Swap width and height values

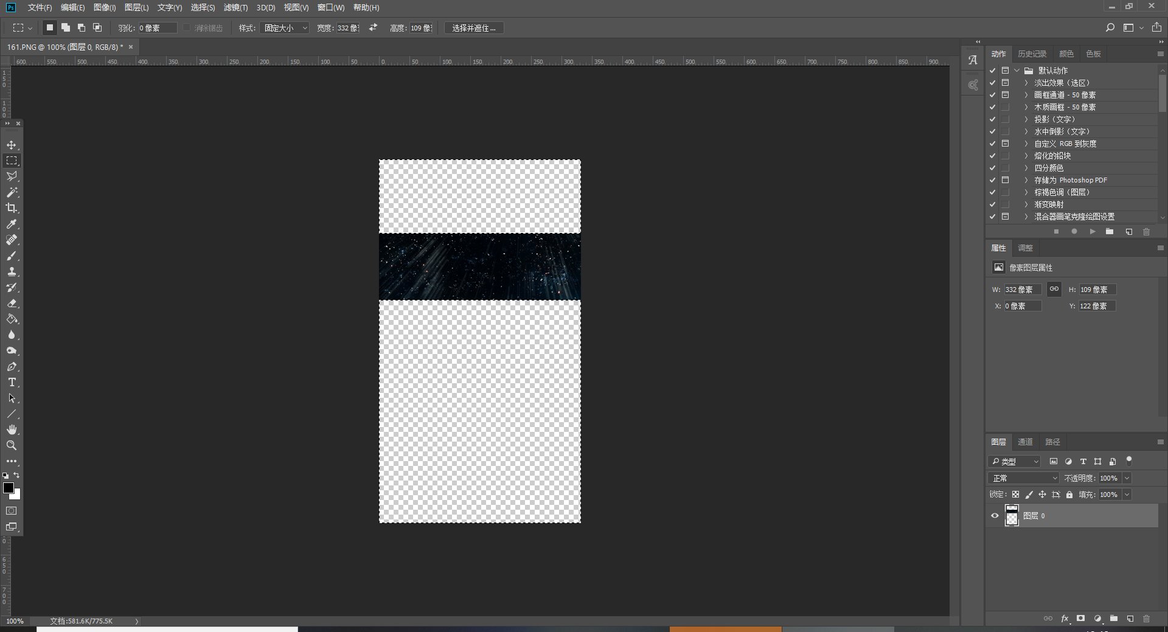[x=373, y=28]
